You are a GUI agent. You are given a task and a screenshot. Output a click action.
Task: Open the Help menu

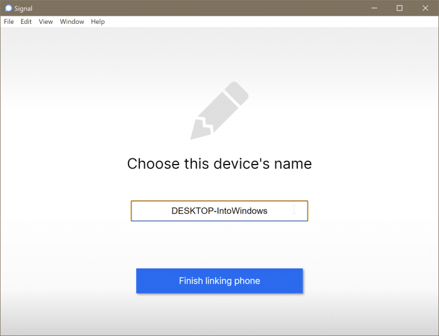tap(98, 21)
